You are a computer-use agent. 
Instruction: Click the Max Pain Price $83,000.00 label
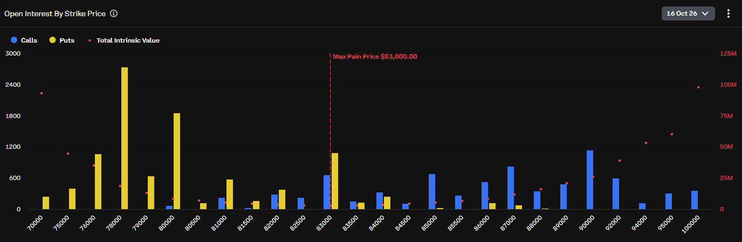375,57
